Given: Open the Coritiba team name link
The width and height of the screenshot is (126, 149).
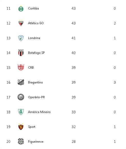Looking at the screenshot, I should click(33, 8).
